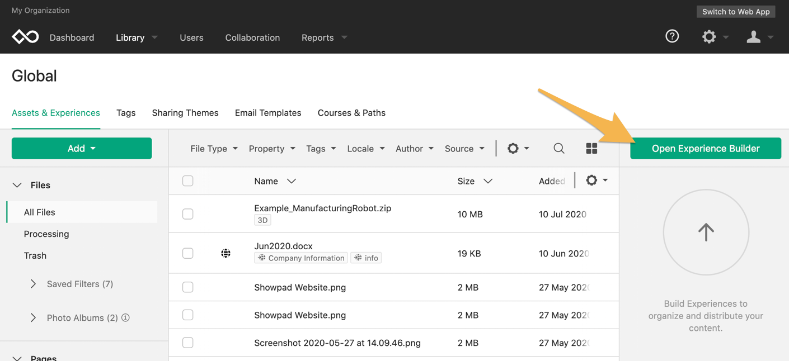Image resolution: width=789 pixels, height=361 pixels.
Task: Open Trash in sidebar
Action: click(x=35, y=255)
